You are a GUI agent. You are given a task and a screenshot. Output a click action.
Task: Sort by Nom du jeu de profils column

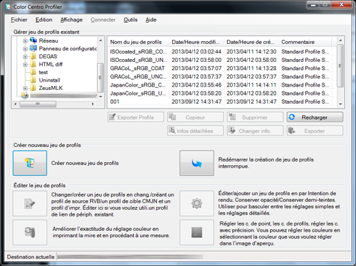[138, 42]
